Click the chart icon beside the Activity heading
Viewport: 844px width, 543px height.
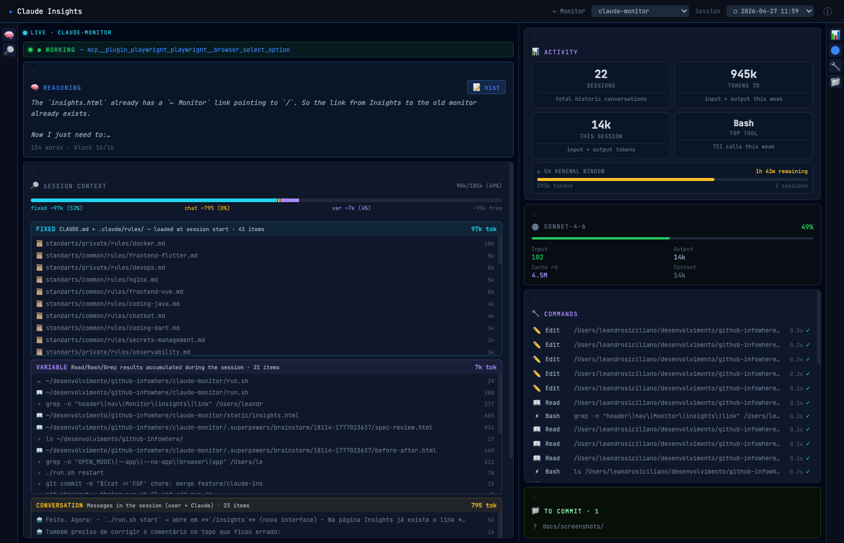pyautogui.click(x=535, y=52)
